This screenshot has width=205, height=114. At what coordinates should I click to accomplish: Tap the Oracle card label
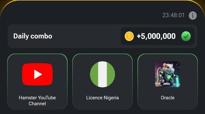(x=168, y=98)
